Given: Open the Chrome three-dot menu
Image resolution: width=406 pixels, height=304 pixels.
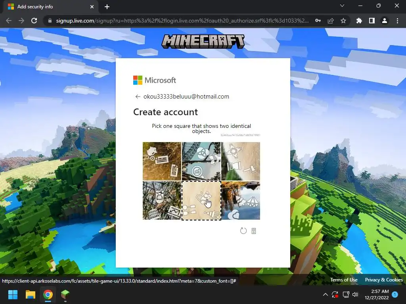Looking at the screenshot, I should tap(397, 21).
